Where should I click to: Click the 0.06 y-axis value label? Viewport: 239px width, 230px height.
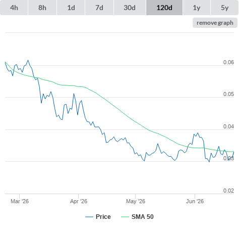[x=228, y=62]
